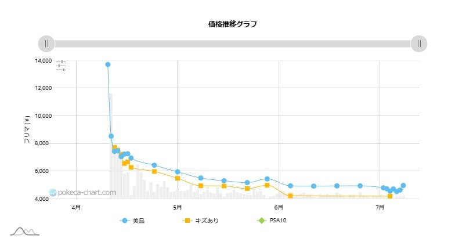Click the pokeca-chart.com watermark link
455x249 pixels.
click(x=77, y=192)
